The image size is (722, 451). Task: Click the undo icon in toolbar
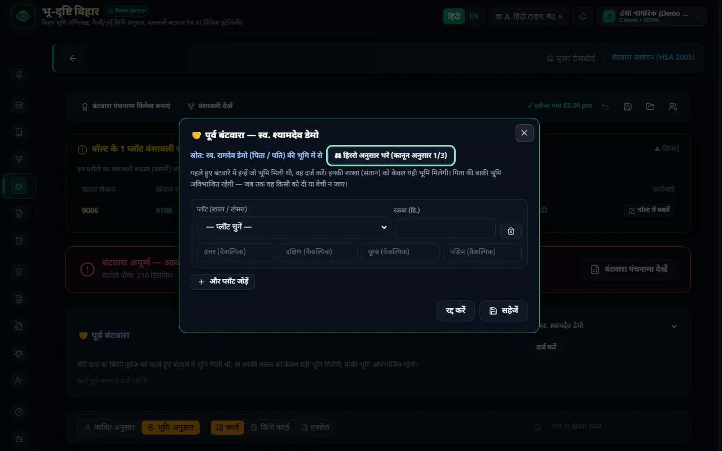[x=605, y=107]
